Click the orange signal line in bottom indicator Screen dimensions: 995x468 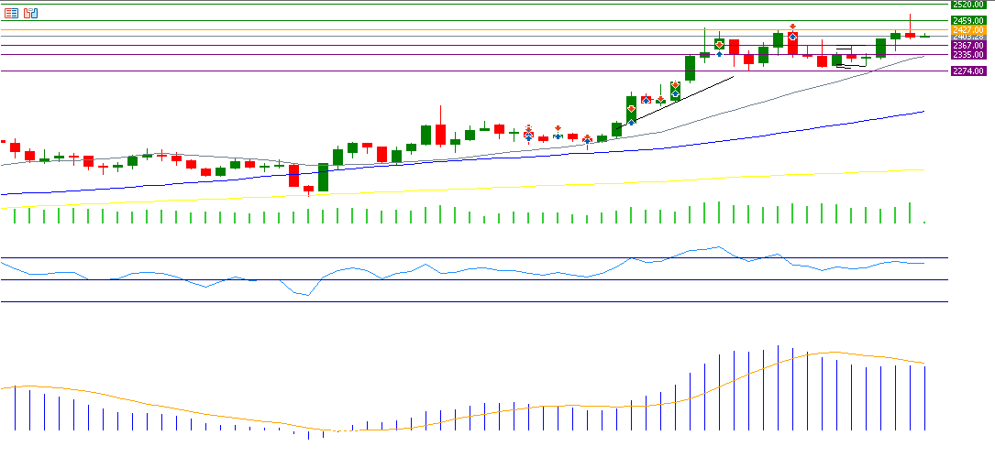pos(550,406)
